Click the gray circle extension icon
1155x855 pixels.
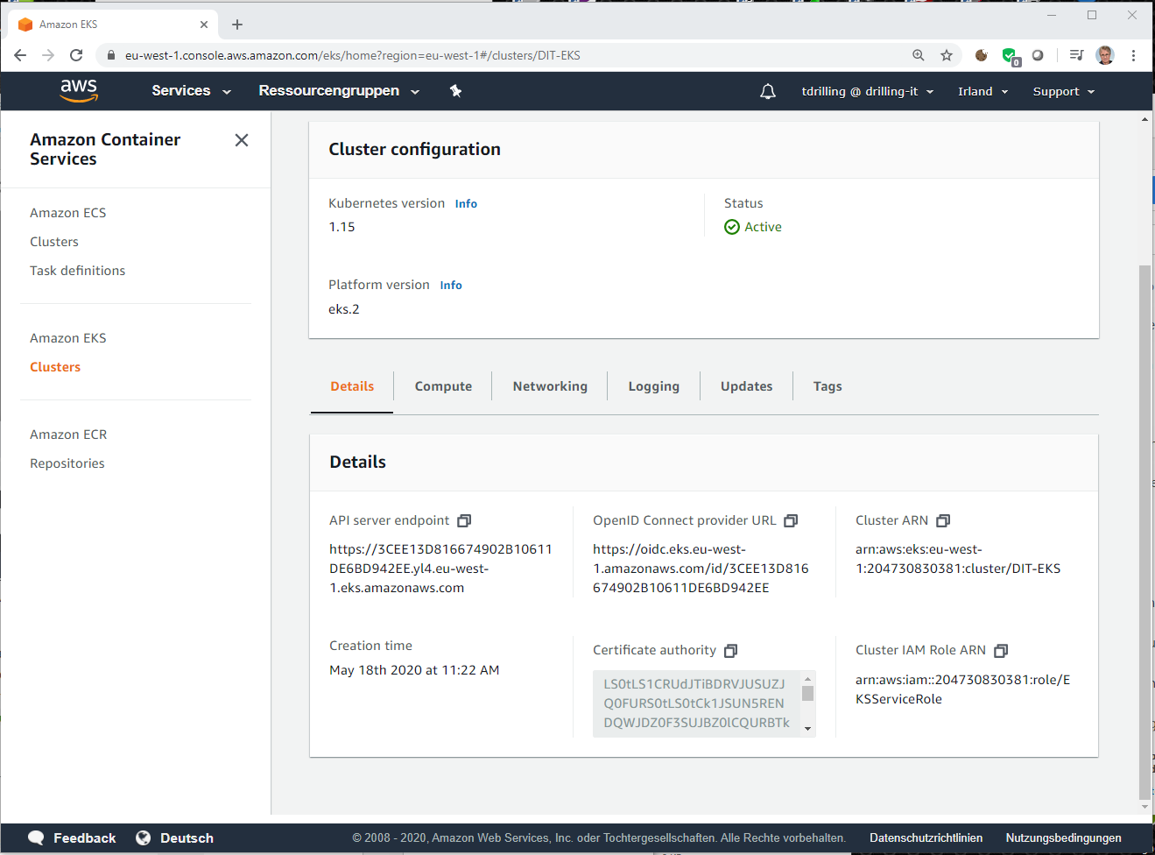click(x=1038, y=55)
